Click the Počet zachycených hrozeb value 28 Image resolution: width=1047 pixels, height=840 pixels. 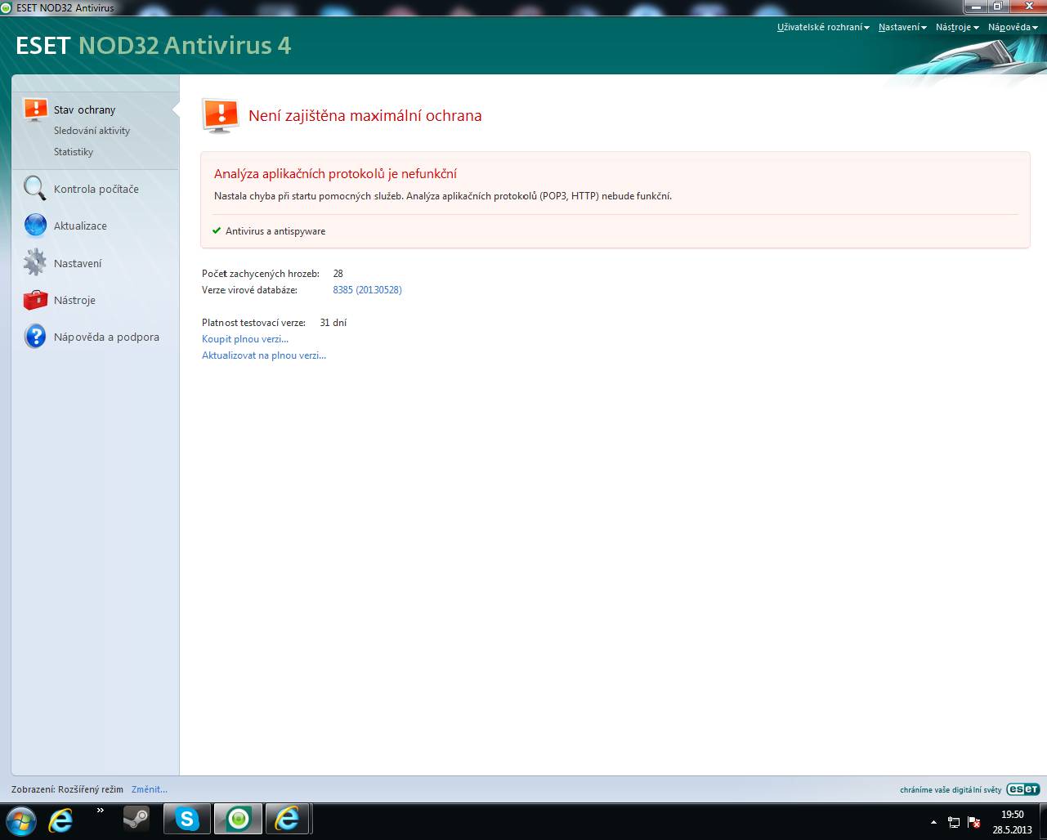pyautogui.click(x=338, y=274)
